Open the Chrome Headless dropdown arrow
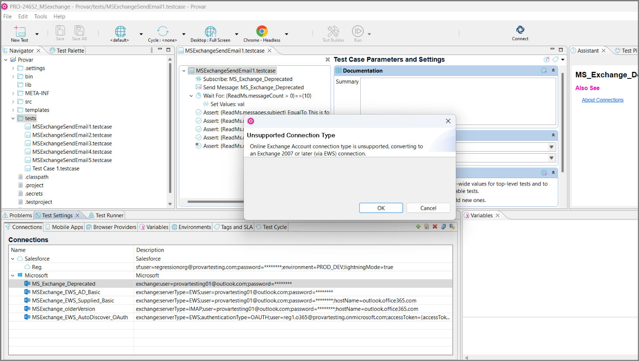The image size is (639, 361). click(x=287, y=34)
